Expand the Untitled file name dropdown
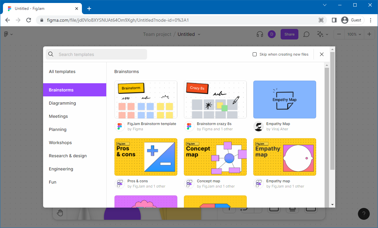378x228 pixels. 199,34
